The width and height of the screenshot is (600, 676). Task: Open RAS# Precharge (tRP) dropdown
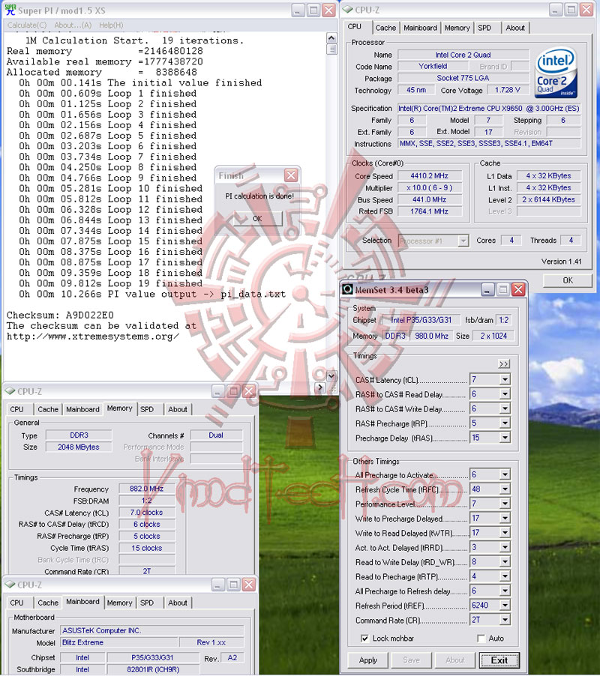[x=505, y=423]
